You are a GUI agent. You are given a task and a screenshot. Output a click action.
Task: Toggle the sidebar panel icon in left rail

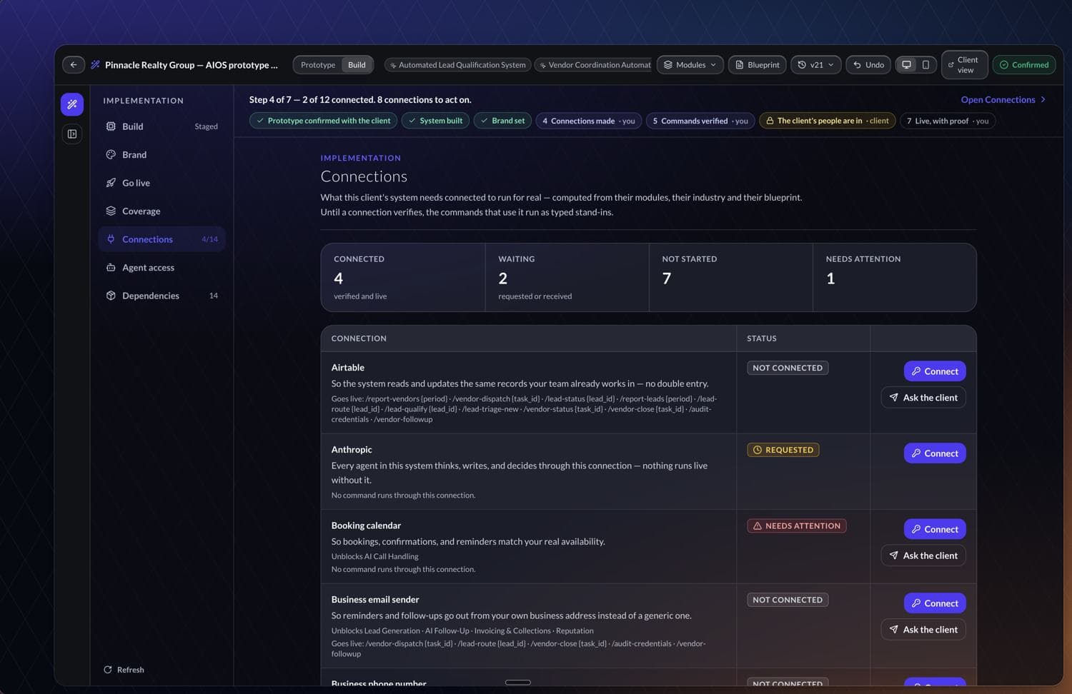point(72,134)
